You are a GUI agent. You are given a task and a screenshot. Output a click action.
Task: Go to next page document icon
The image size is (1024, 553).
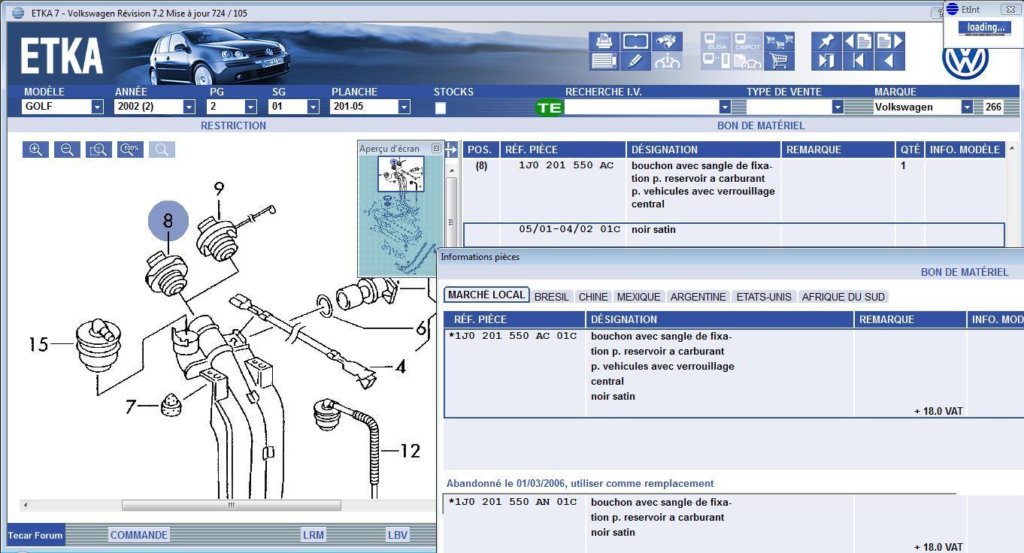(889, 41)
